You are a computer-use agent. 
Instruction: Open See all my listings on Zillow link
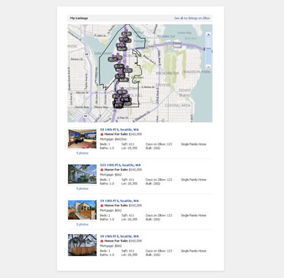192,18
